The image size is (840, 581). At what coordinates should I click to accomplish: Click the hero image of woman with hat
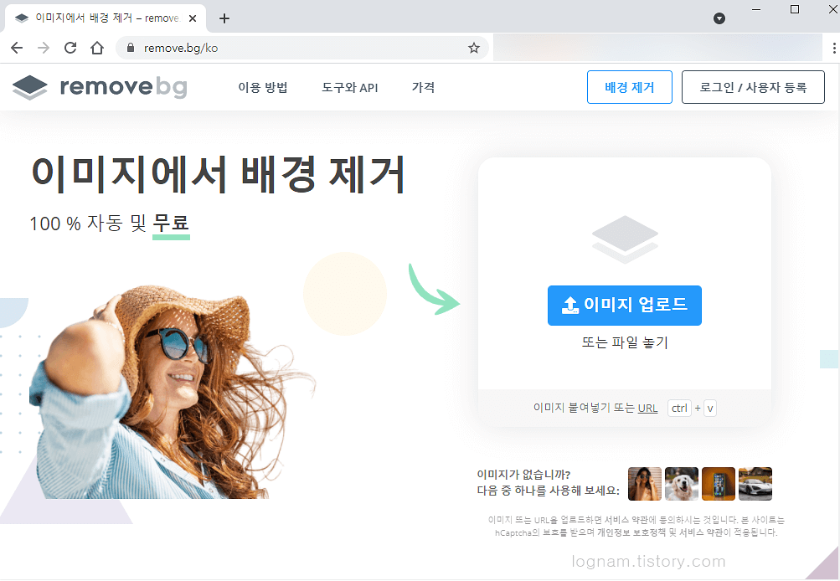(x=172, y=392)
